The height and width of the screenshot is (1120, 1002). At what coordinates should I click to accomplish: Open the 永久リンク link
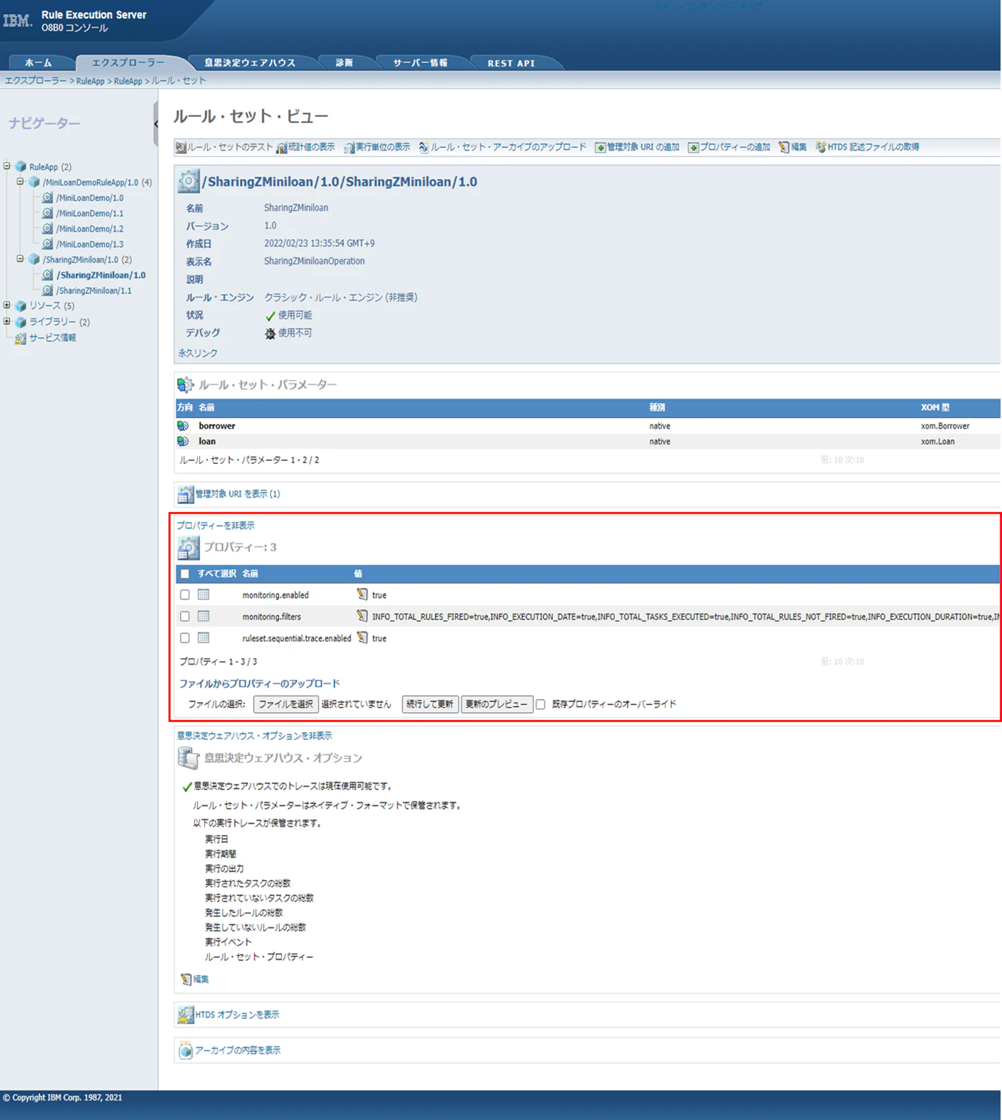coord(198,353)
